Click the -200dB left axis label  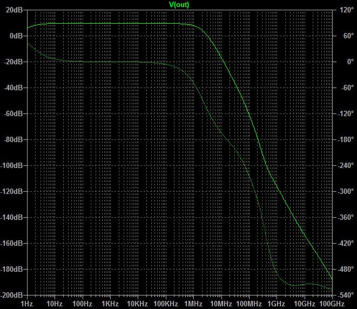point(11,295)
